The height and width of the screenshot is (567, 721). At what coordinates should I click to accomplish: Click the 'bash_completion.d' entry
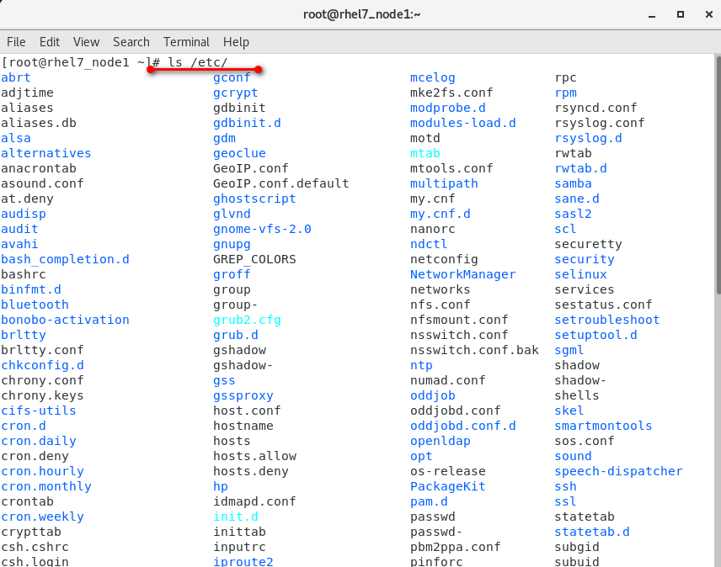pyautogui.click(x=65, y=259)
